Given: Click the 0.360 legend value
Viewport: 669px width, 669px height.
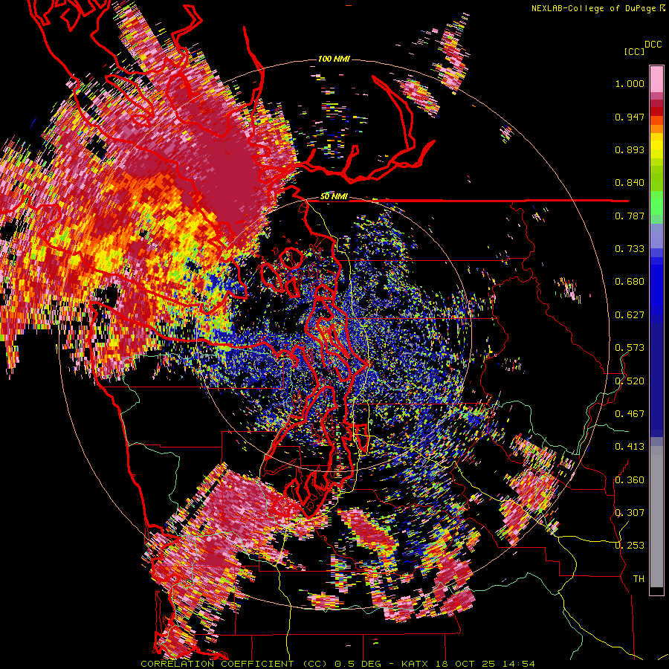Looking at the screenshot, I should coord(630,480).
